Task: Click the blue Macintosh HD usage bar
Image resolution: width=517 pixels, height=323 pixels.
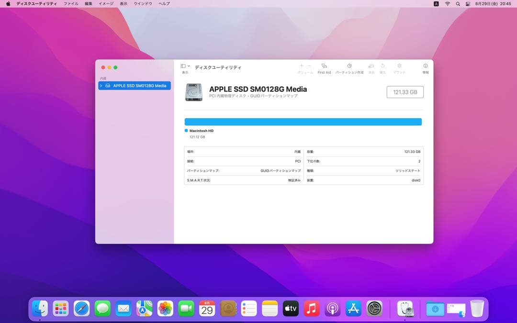Action: 303,122
